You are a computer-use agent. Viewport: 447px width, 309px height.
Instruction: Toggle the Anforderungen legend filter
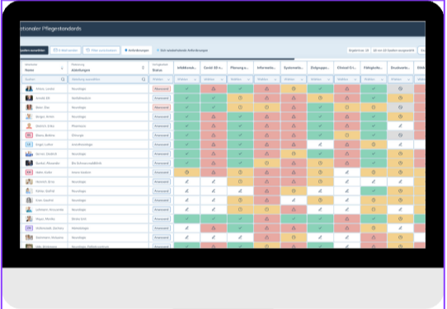coord(137,50)
